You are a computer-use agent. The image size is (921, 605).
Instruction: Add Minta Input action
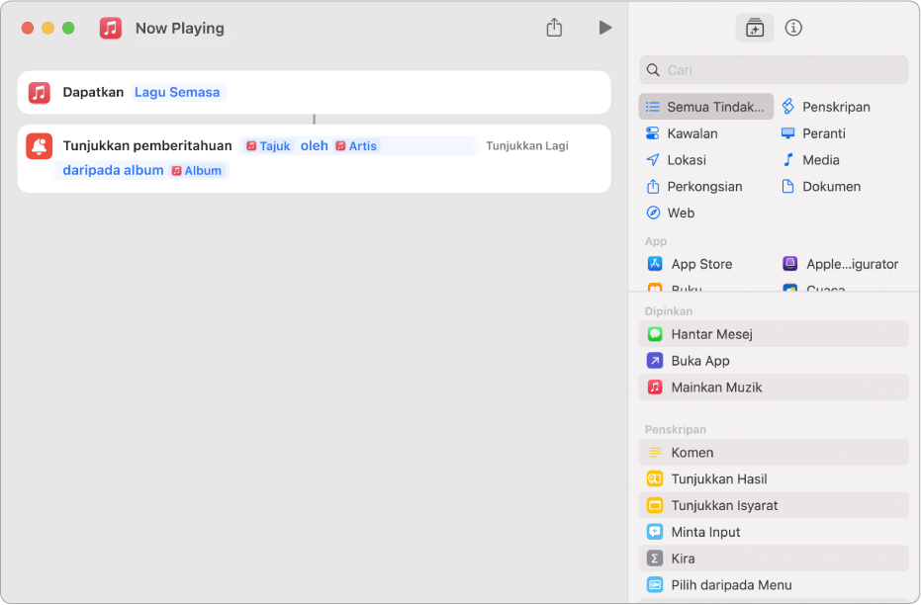click(774, 532)
